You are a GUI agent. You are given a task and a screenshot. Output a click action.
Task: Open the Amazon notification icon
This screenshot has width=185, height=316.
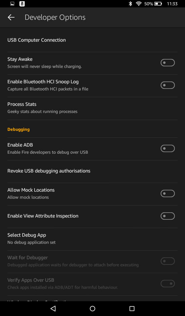[22, 4]
